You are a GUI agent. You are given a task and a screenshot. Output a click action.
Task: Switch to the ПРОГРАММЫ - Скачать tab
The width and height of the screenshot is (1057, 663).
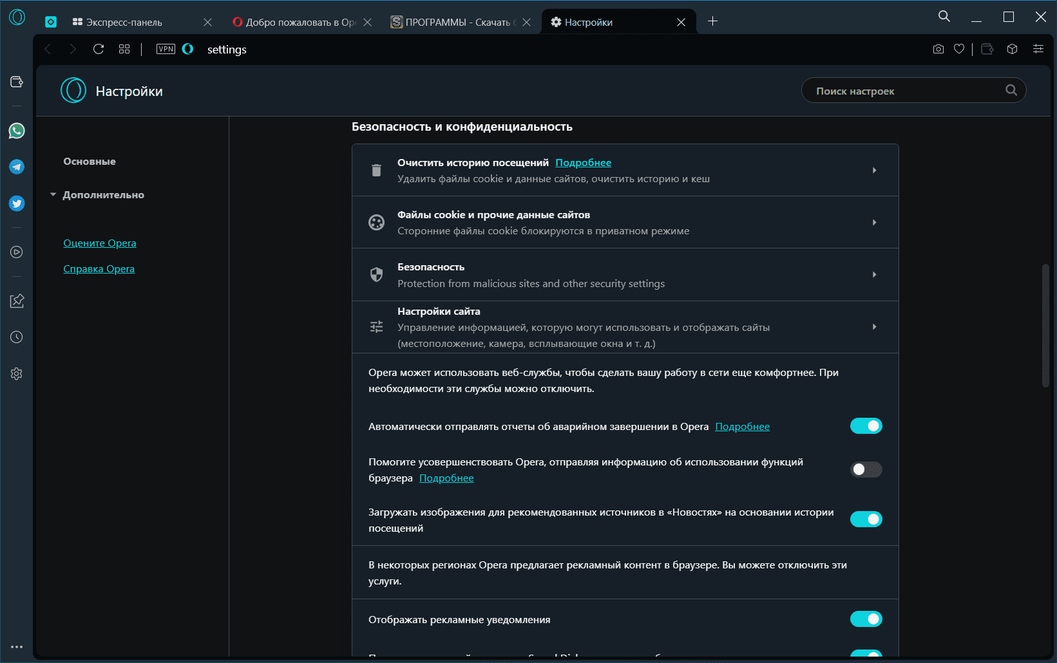click(x=461, y=22)
